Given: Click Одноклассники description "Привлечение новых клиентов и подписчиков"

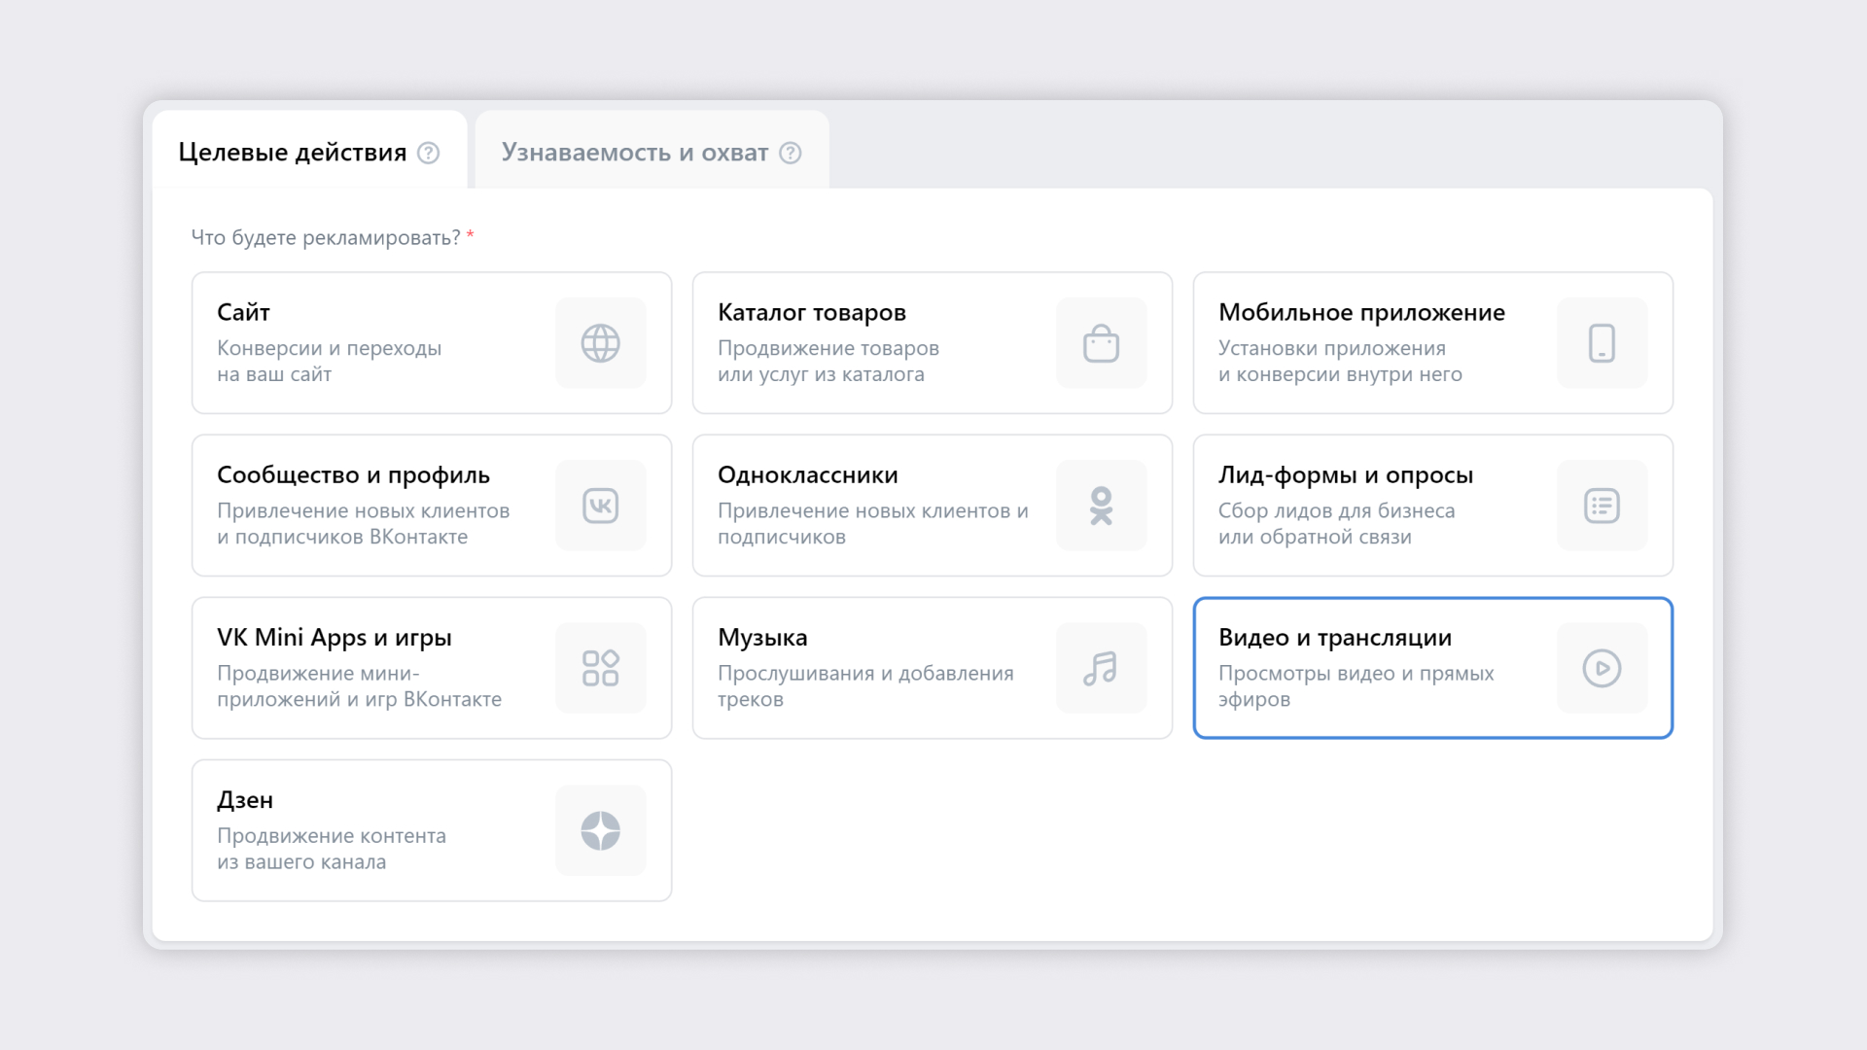Looking at the screenshot, I should tap(873, 523).
